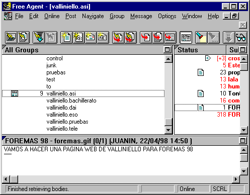Open the Message menu
This screenshot has width=250, height=195.
pos(141,16)
